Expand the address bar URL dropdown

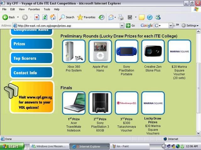[122, 26]
